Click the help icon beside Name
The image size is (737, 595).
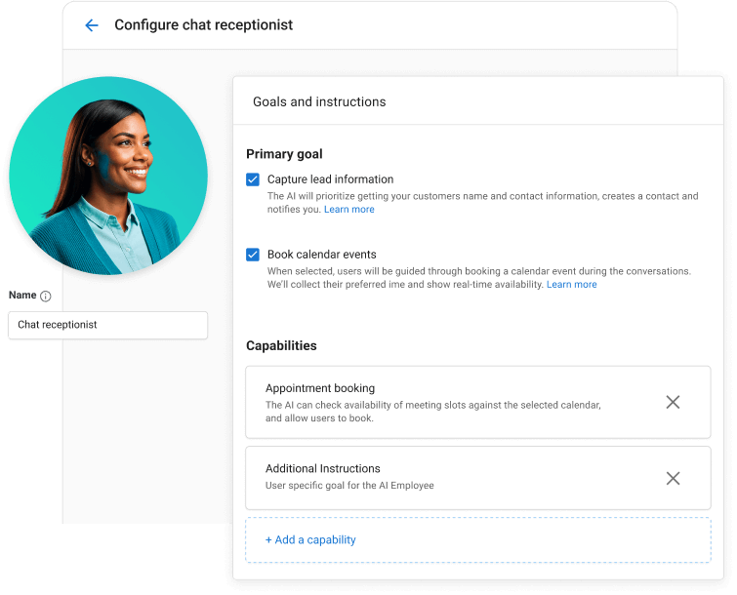click(x=45, y=297)
